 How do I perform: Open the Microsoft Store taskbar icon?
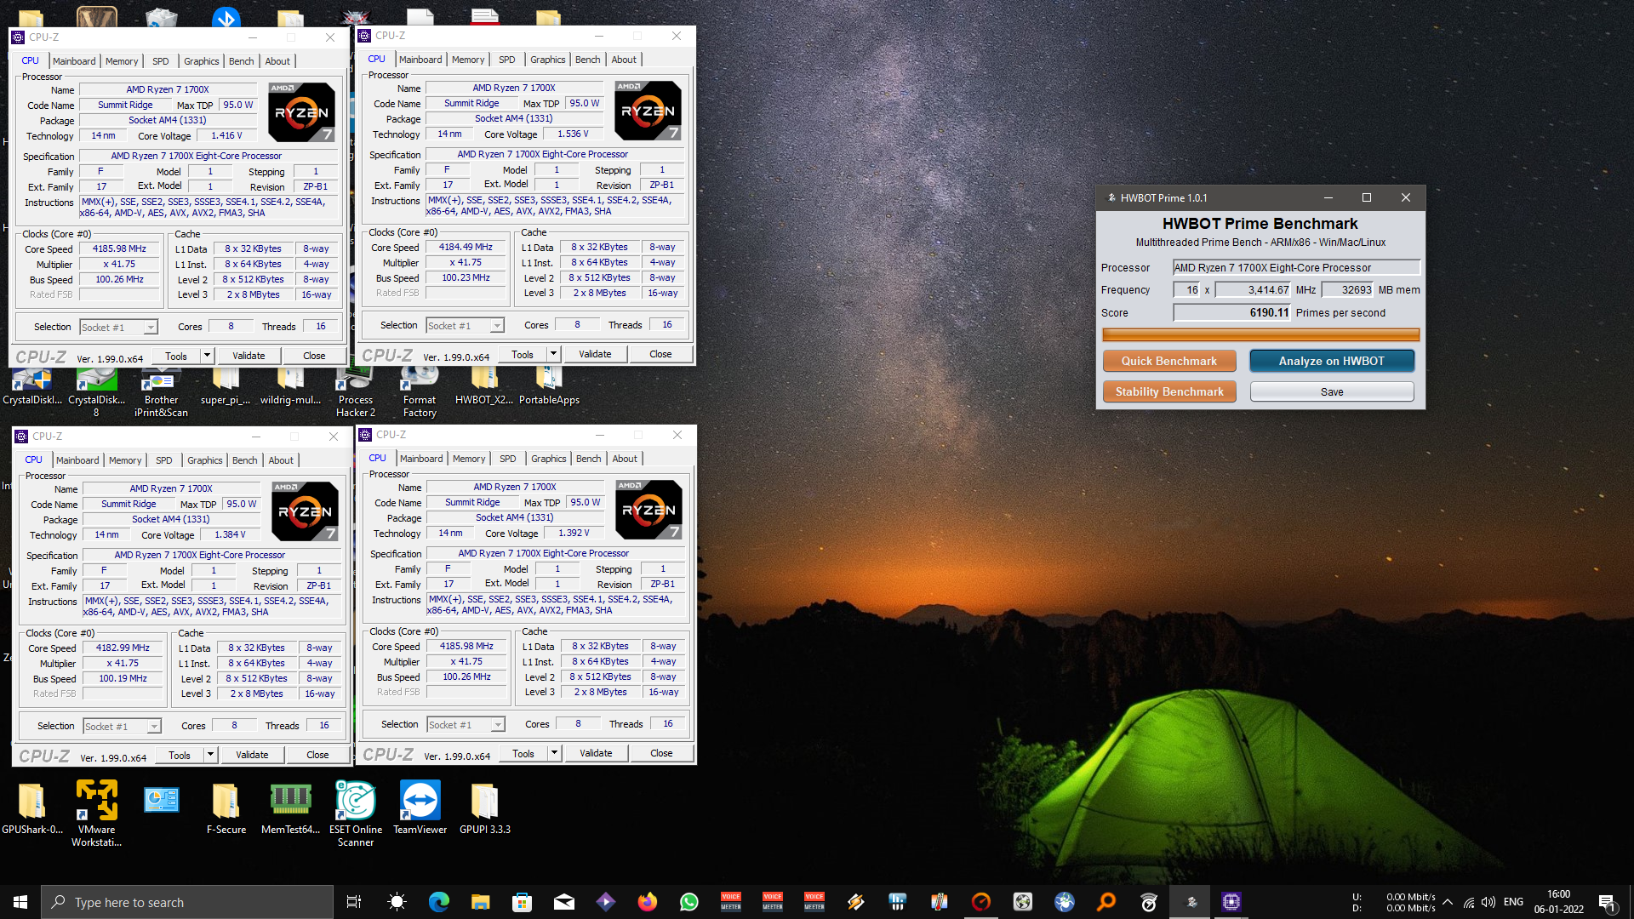(x=522, y=902)
